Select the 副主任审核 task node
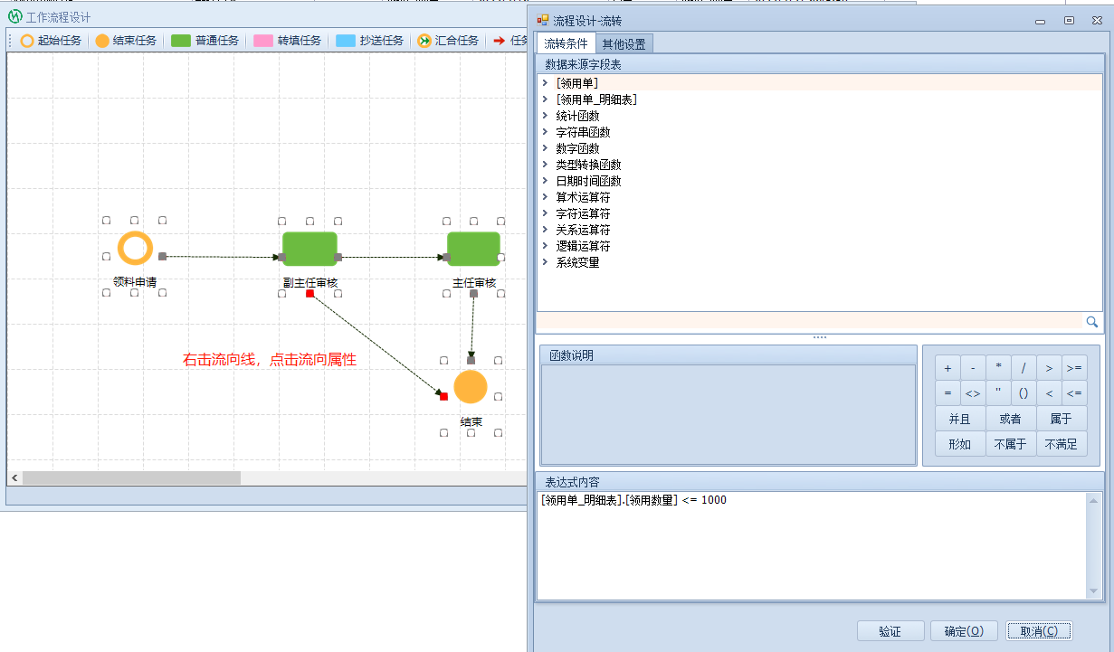Image resolution: width=1114 pixels, height=652 pixels. click(309, 249)
